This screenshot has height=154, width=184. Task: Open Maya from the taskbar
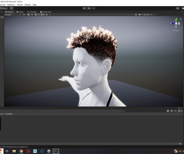[35, 151]
